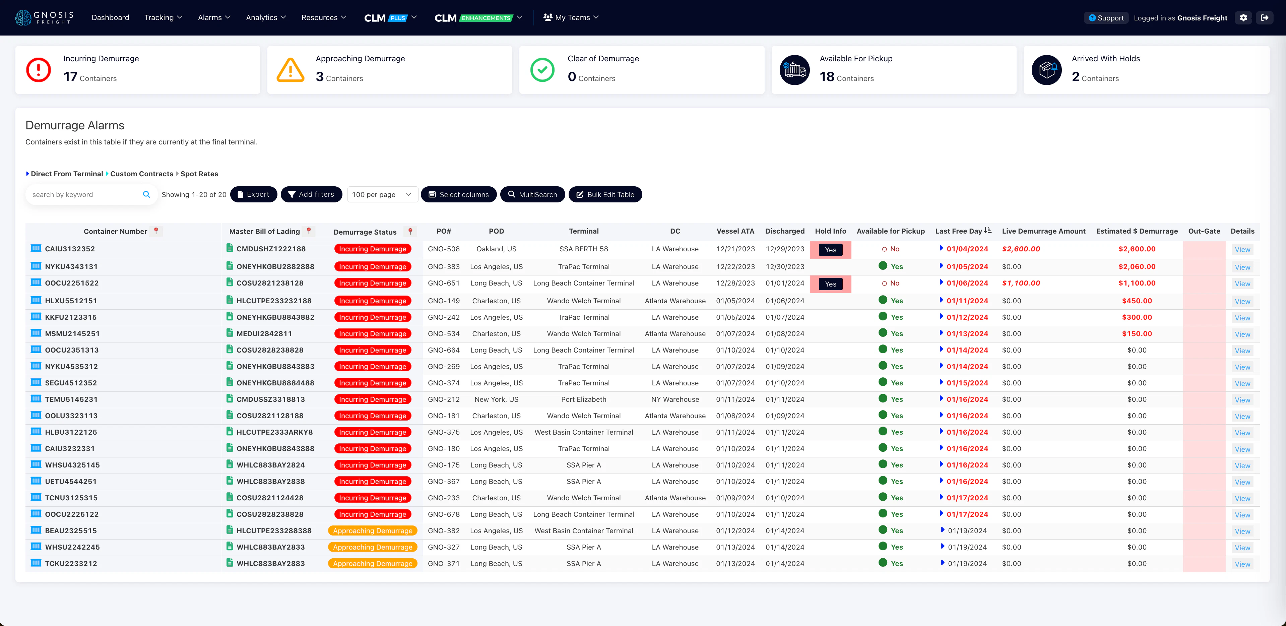Click the sign-out icon top right
The width and height of the screenshot is (1286, 626).
click(x=1266, y=17)
